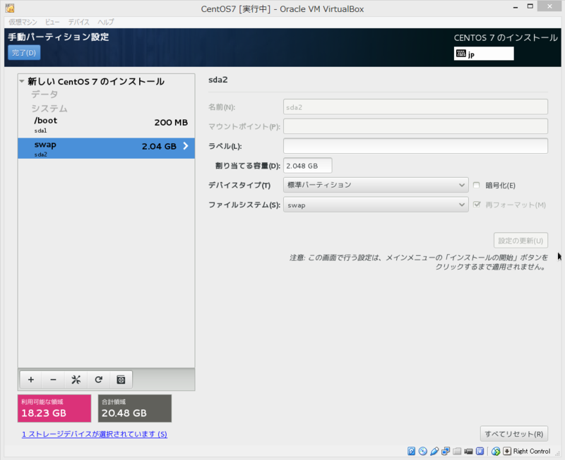Click the rescan disks icon in the toolbar
Viewport: 565px width, 460px height.
(x=120, y=380)
